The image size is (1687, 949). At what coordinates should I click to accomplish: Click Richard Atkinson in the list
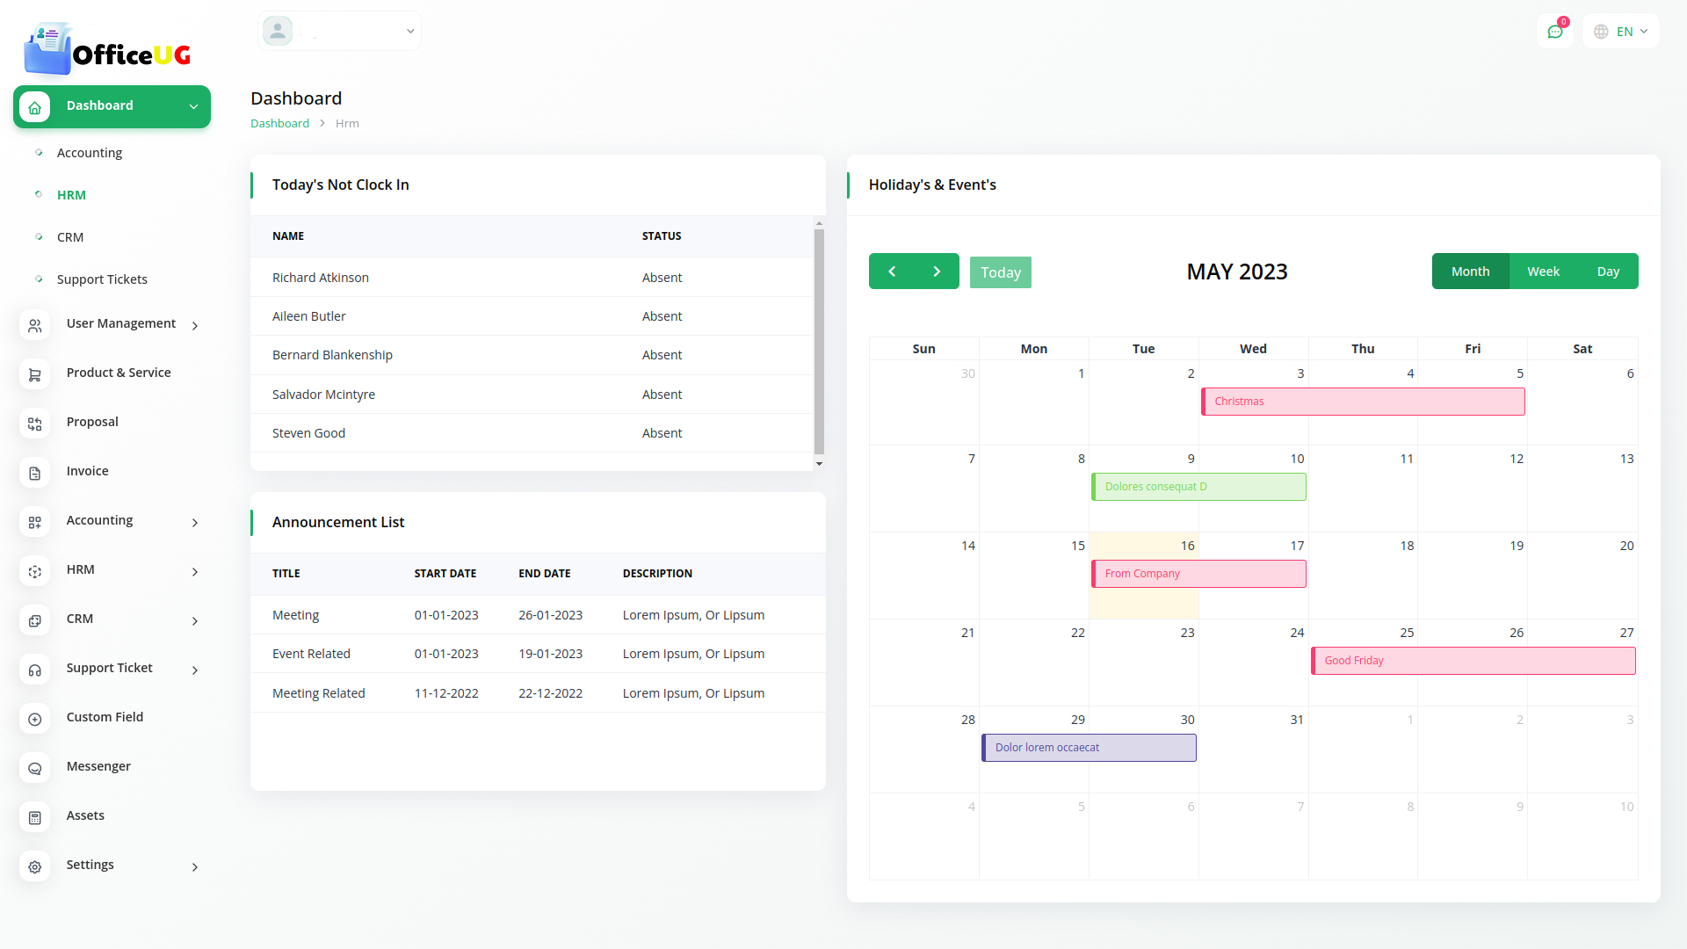click(x=321, y=278)
